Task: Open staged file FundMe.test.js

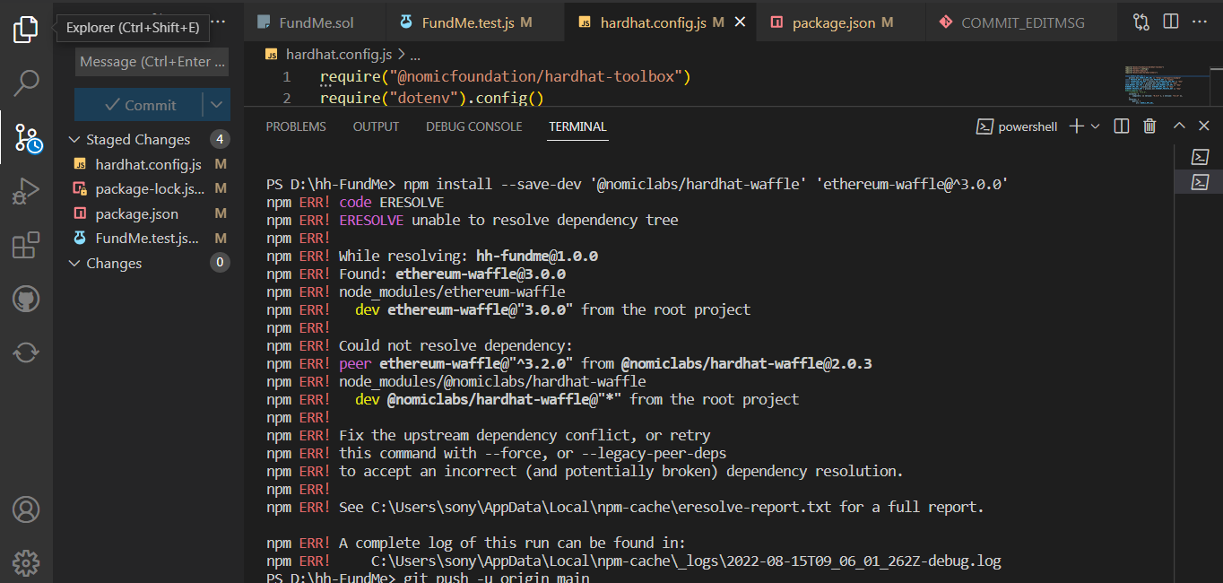Action: [x=149, y=239]
